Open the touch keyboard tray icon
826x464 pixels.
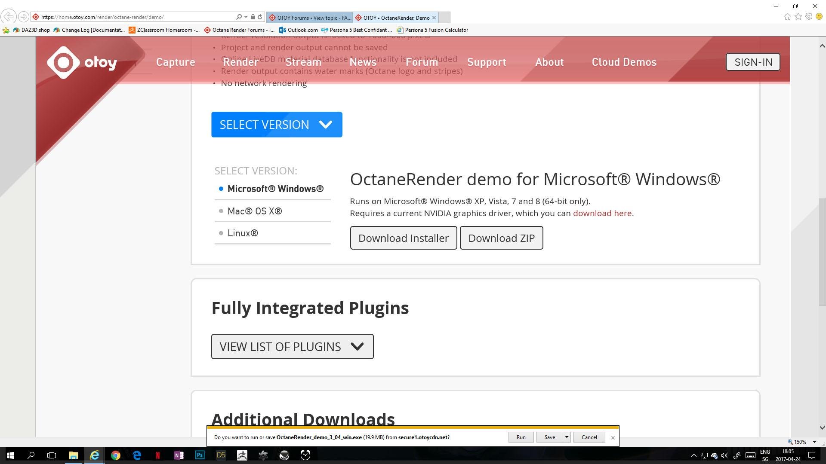(x=750, y=455)
